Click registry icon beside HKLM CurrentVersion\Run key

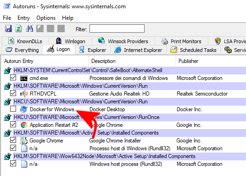8,86
